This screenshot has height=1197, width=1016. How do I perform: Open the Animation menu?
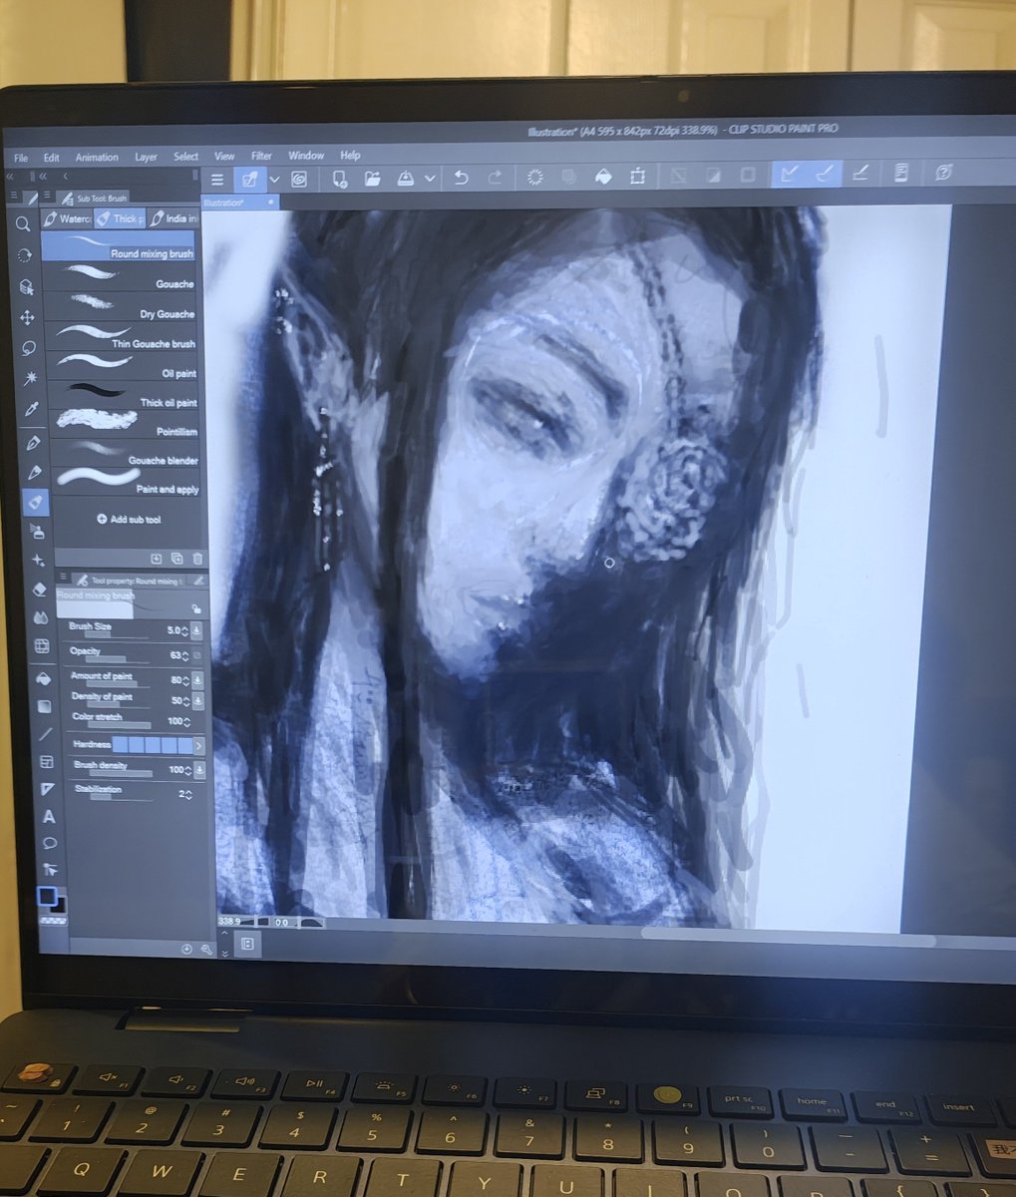click(x=97, y=158)
